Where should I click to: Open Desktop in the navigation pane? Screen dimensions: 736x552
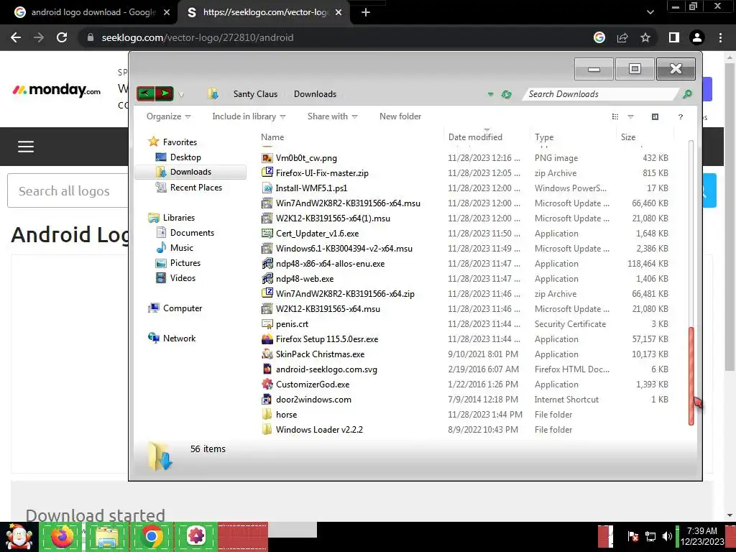185,157
